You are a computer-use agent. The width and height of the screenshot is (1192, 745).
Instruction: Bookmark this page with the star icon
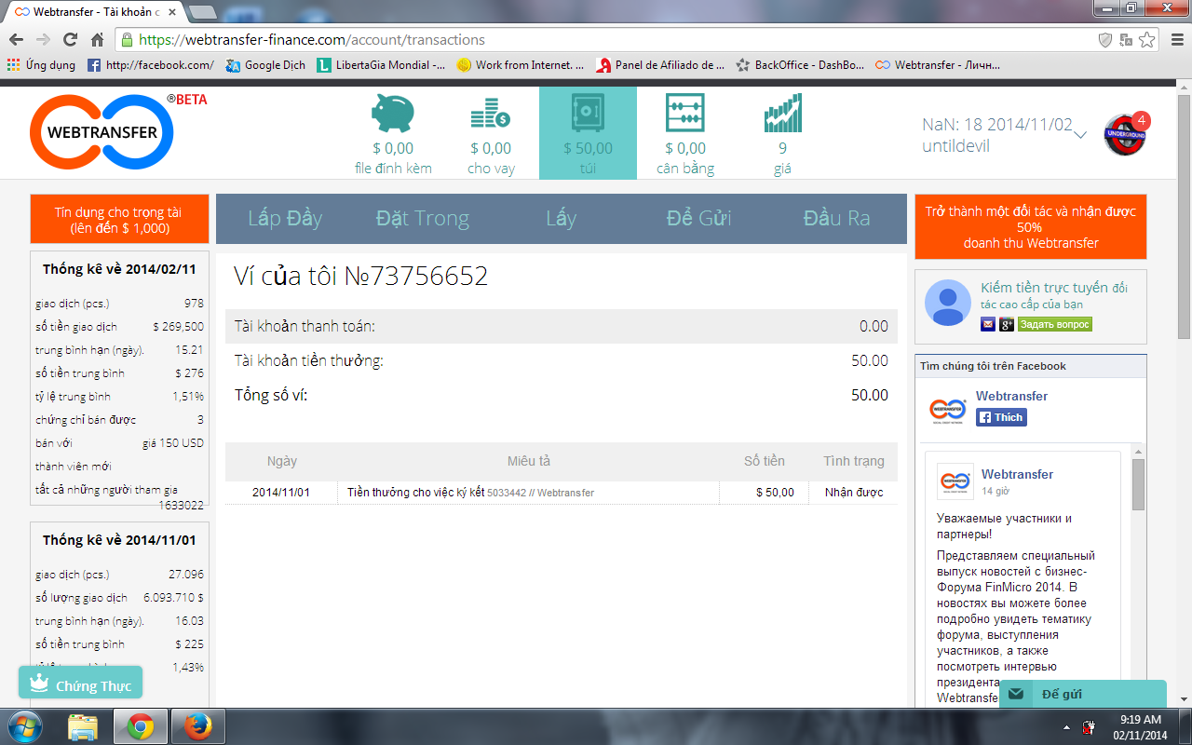[1147, 40]
